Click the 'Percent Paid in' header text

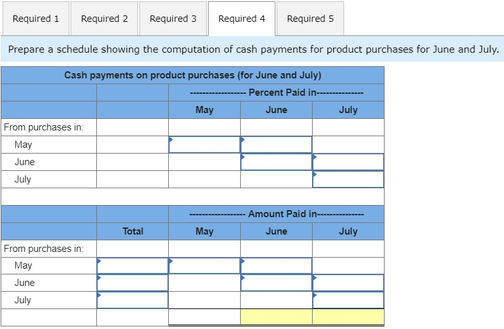(282, 93)
